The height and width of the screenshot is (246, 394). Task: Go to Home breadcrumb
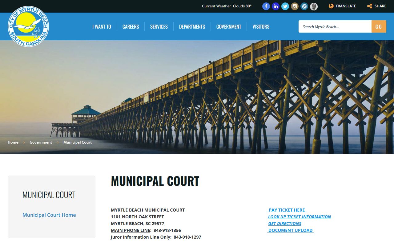pyautogui.click(x=13, y=142)
